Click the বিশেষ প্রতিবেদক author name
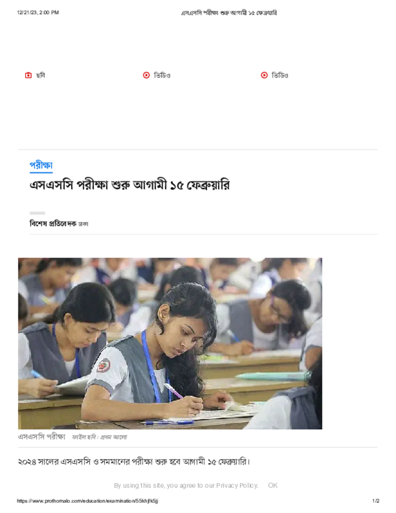Viewport: 396px width, 513px height. [53, 224]
